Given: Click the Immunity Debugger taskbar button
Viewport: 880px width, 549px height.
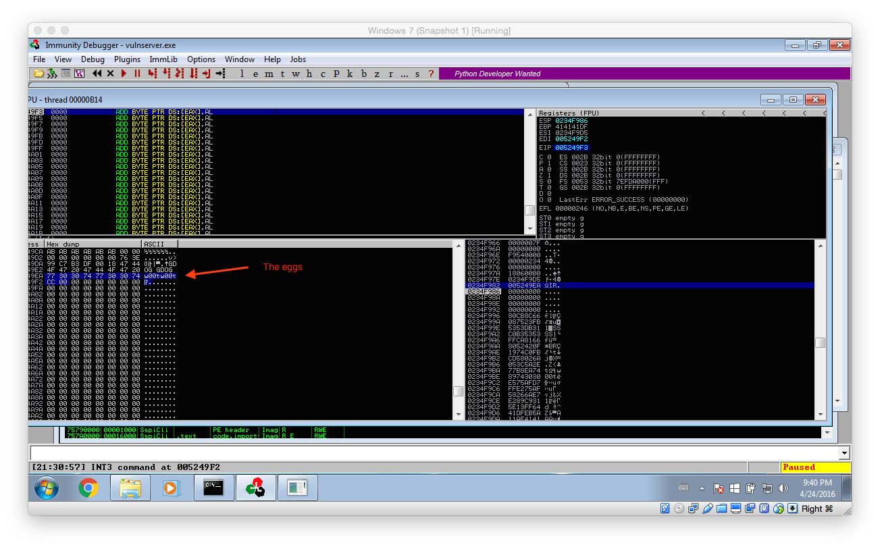Looking at the screenshot, I should click(x=255, y=488).
